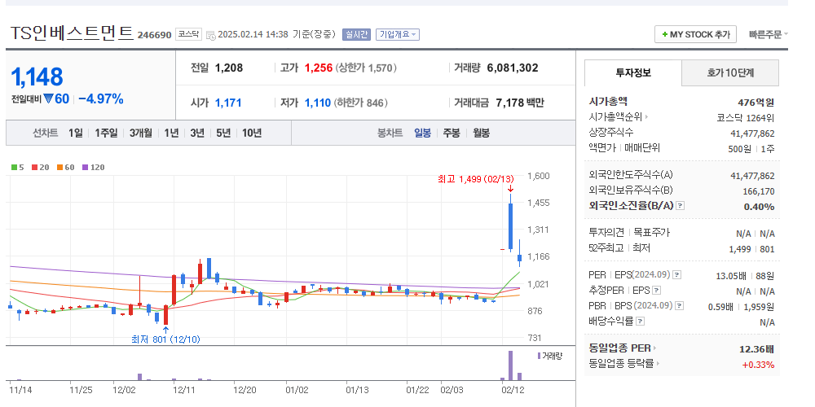Click the 투자의견 목표주가 label
Viewport: 815px width, 407px height.
pyautogui.click(x=629, y=233)
